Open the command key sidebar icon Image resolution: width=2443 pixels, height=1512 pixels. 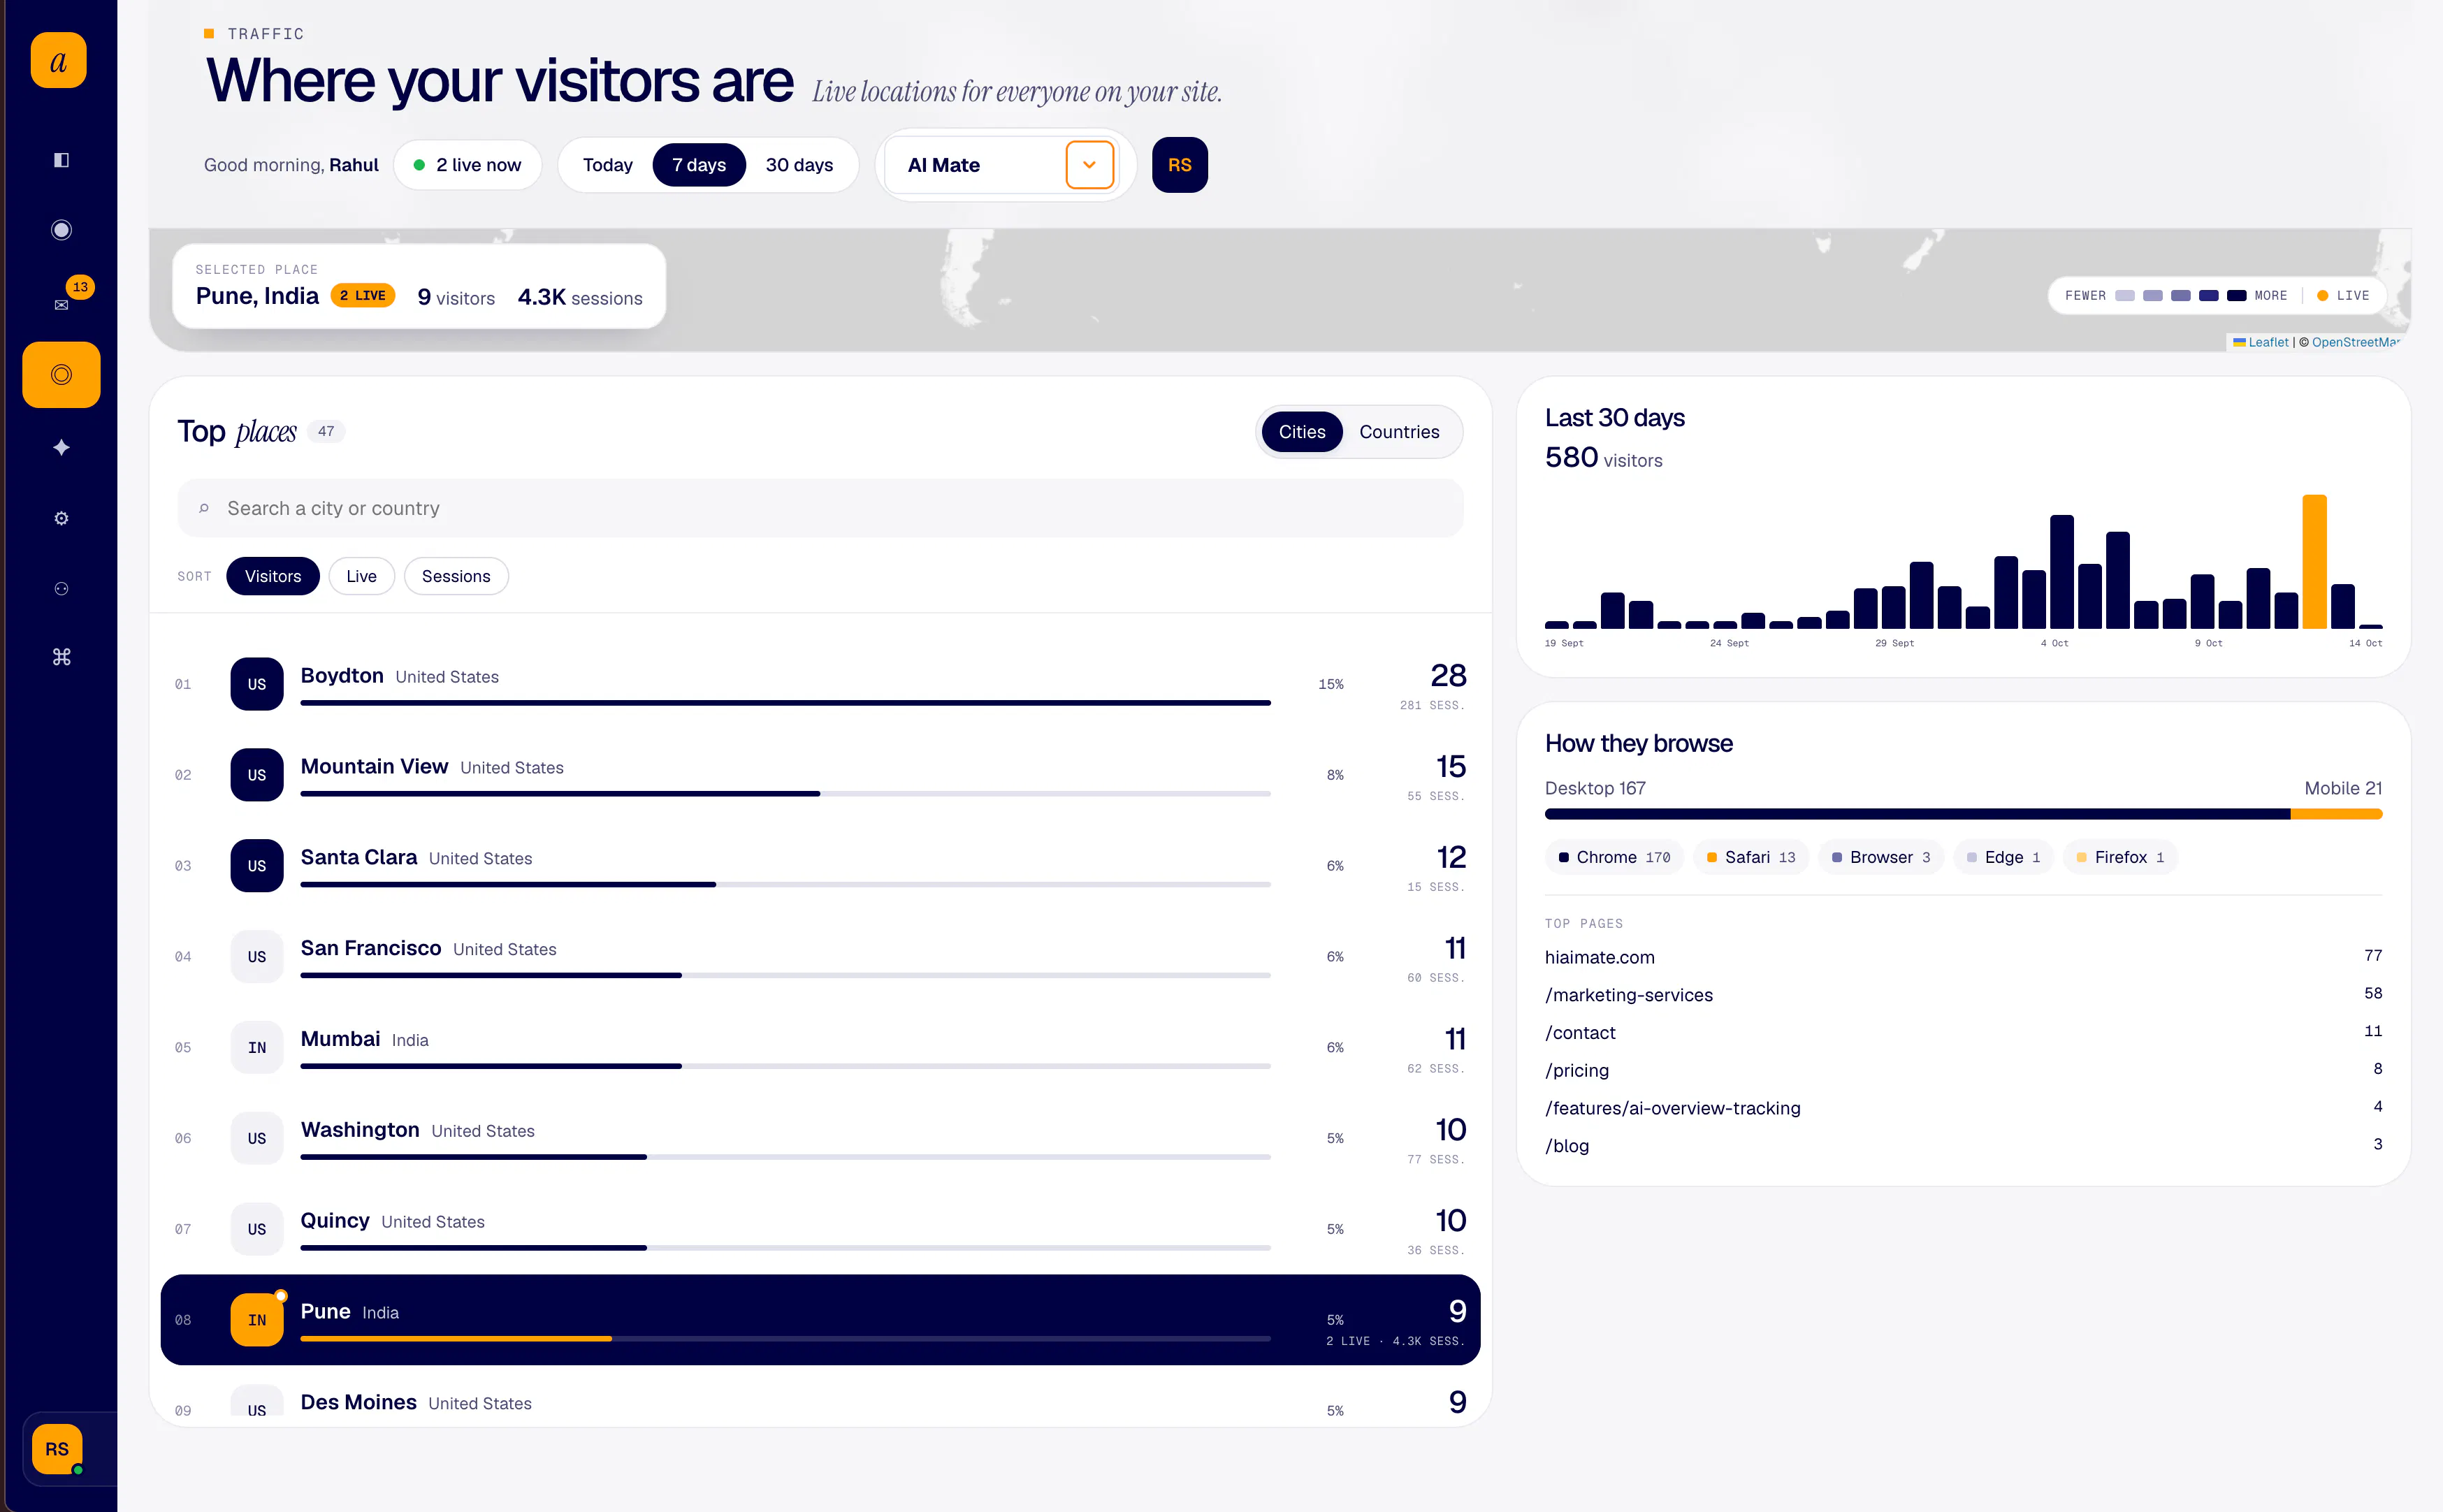pos(61,657)
